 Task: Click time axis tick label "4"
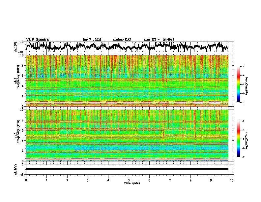(108, 180)
